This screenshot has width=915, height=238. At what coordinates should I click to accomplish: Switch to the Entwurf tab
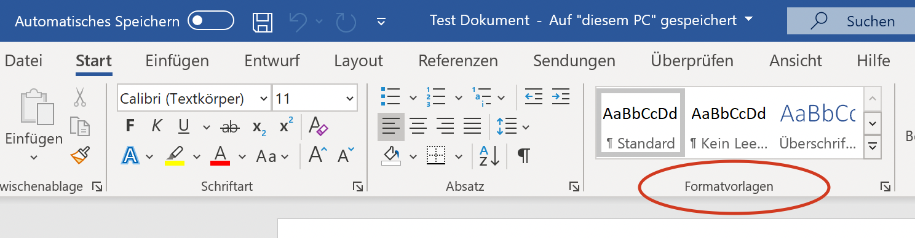point(272,61)
